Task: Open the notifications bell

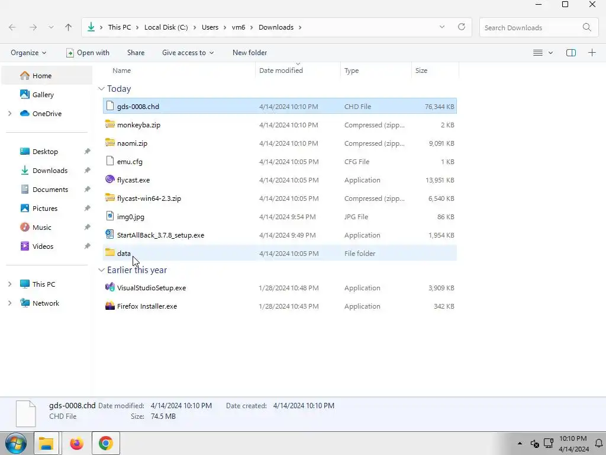Action: coord(599,443)
